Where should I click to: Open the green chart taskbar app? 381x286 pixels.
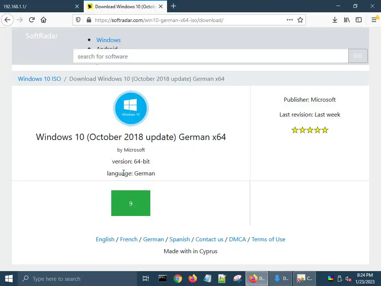[222, 279]
